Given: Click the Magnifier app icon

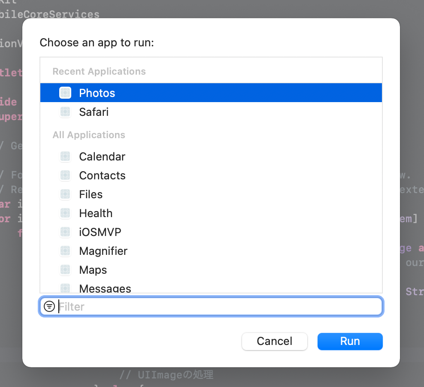Looking at the screenshot, I should pyautogui.click(x=65, y=251).
